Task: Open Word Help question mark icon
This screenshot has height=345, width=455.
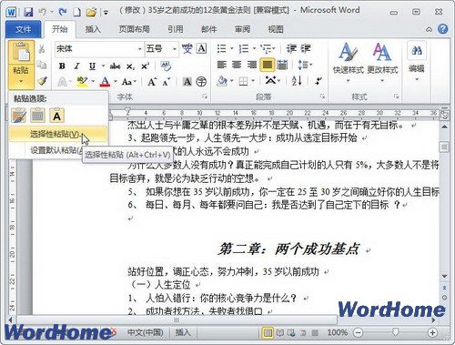Action: pyautogui.click(x=443, y=29)
